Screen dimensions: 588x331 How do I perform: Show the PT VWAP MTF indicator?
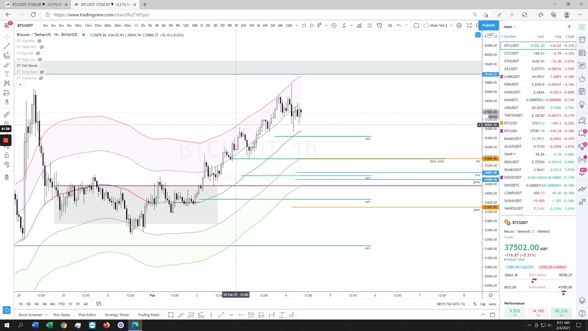(41, 47)
